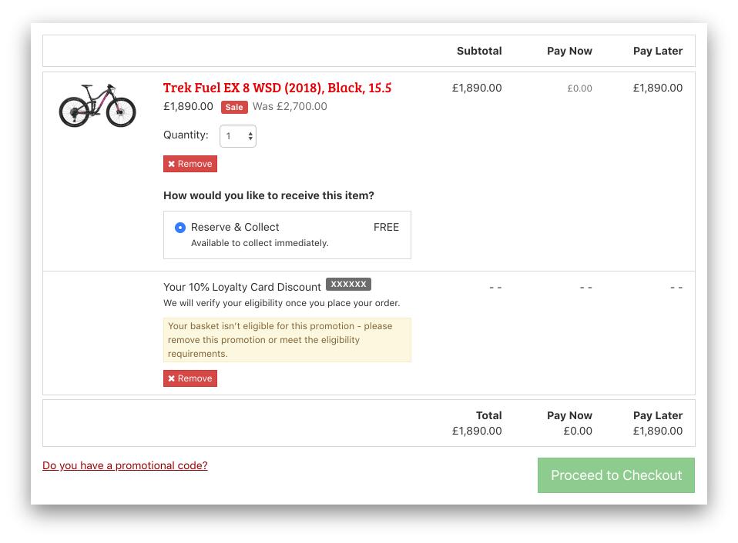
Task: Select the Reserve & Collect radio button
Action: tap(179, 227)
